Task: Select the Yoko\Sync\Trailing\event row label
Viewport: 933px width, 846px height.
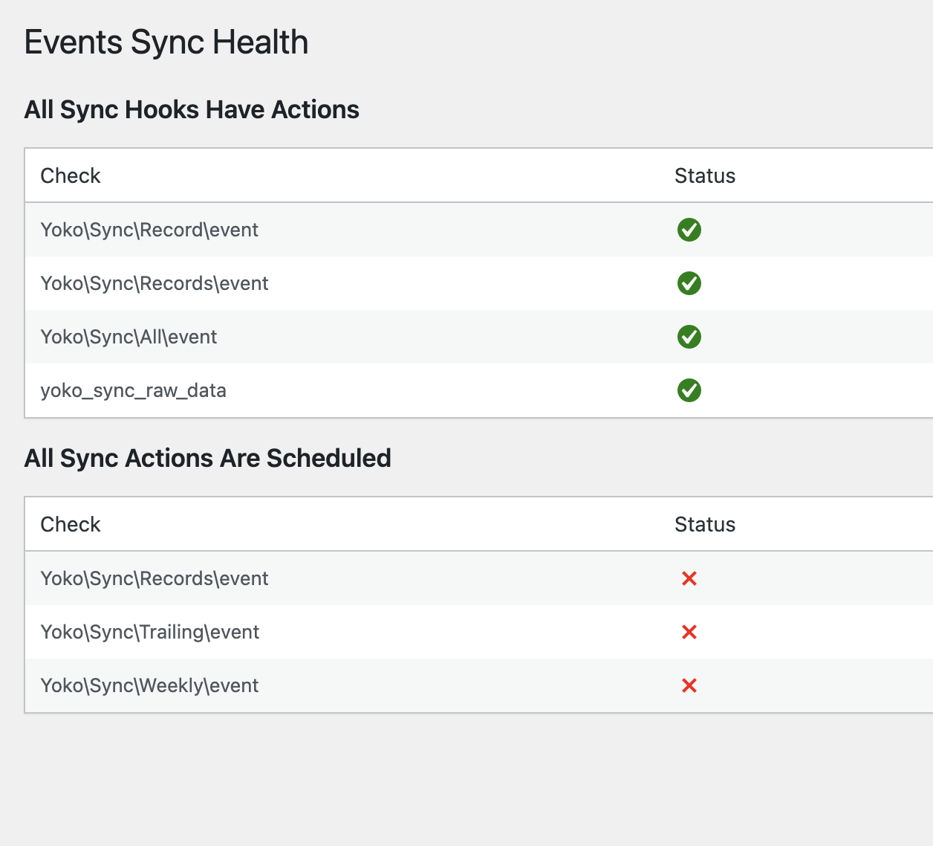Action: pos(150,633)
